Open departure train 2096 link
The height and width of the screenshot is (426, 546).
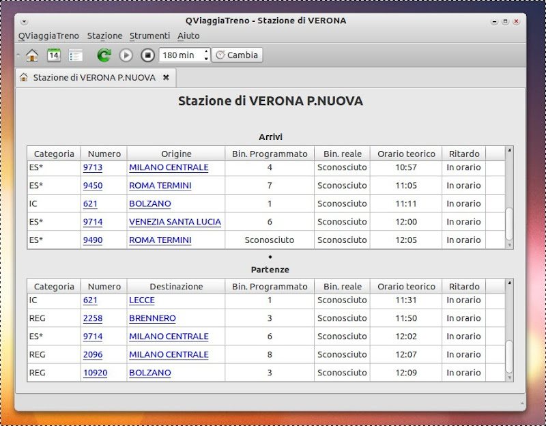93,354
